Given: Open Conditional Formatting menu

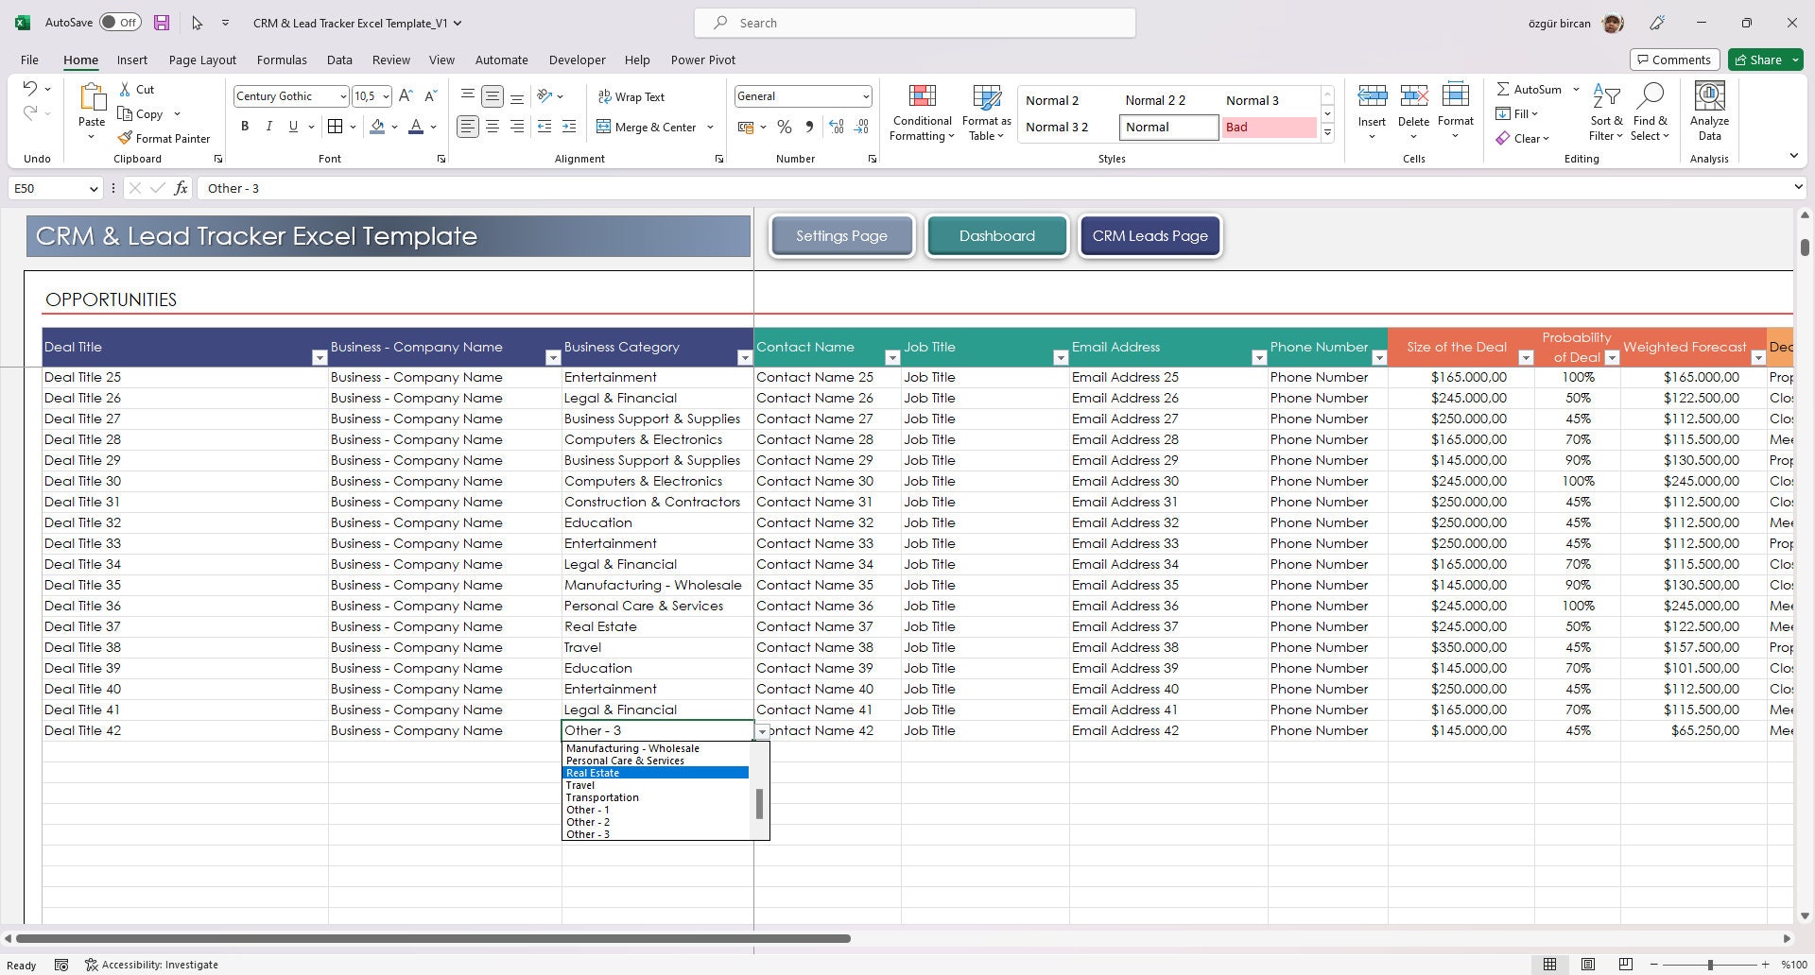Looking at the screenshot, I should [922, 113].
